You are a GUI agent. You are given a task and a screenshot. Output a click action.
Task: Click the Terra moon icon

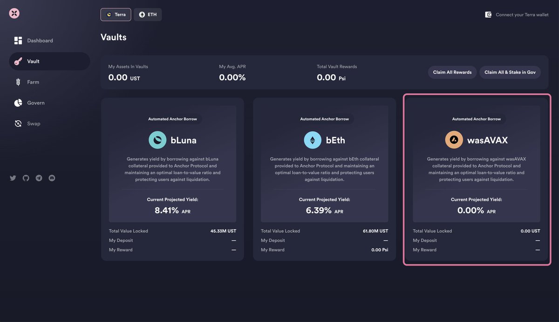point(109,14)
